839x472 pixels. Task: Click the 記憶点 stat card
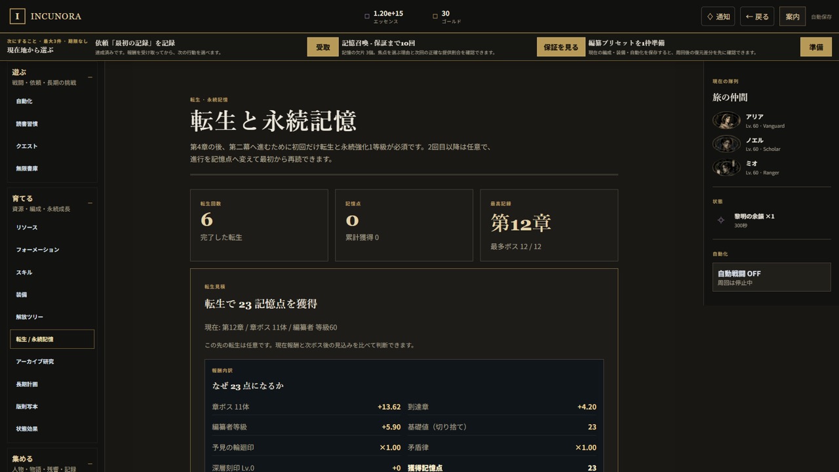[404, 226]
